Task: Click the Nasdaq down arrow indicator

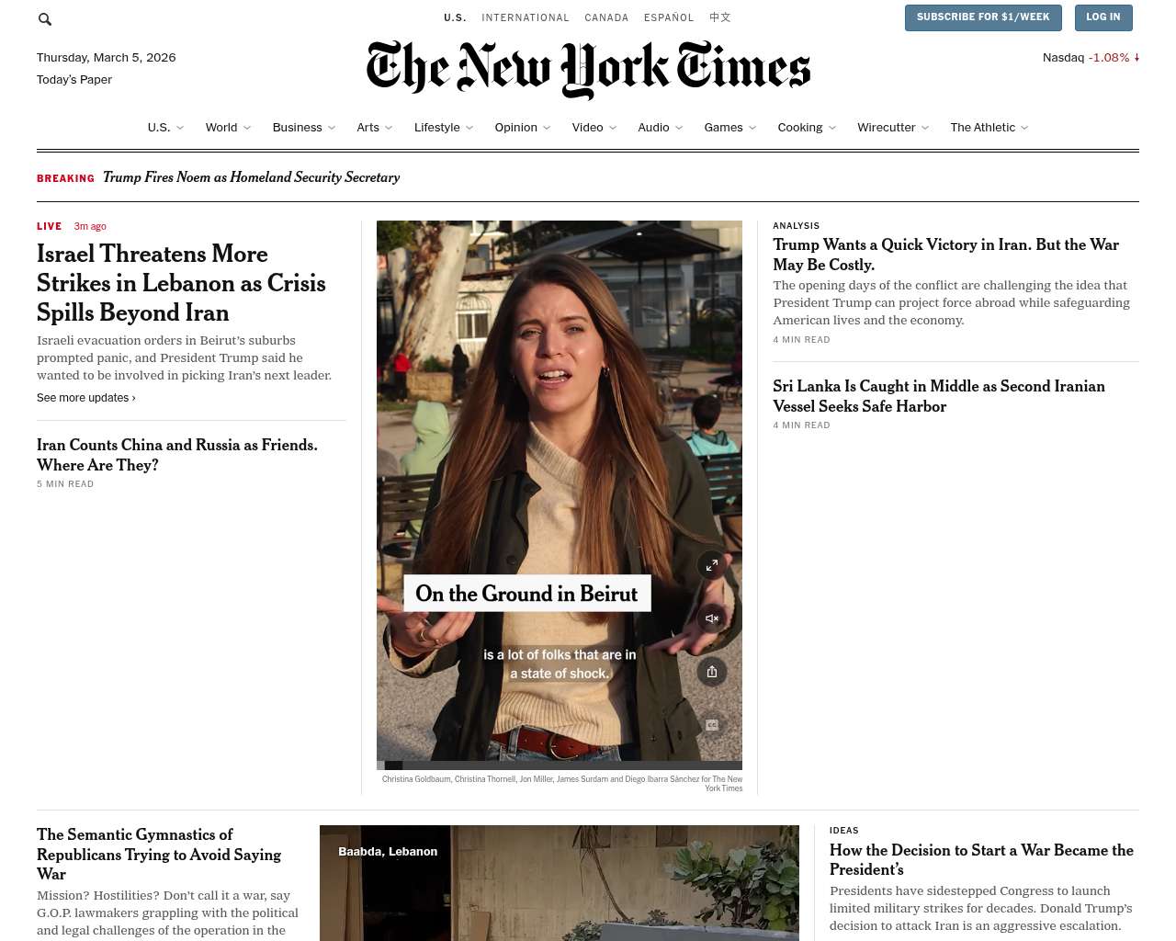Action: click(x=1136, y=57)
